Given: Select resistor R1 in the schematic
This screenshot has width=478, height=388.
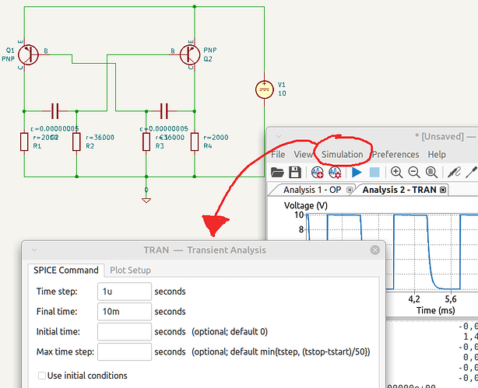Looking at the screenshot, I should (x=24, y=142).
